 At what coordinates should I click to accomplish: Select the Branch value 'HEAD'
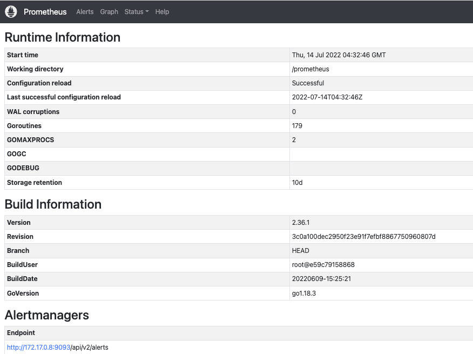(300, 251)
